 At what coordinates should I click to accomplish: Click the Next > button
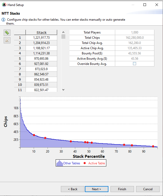pos(96,189)
